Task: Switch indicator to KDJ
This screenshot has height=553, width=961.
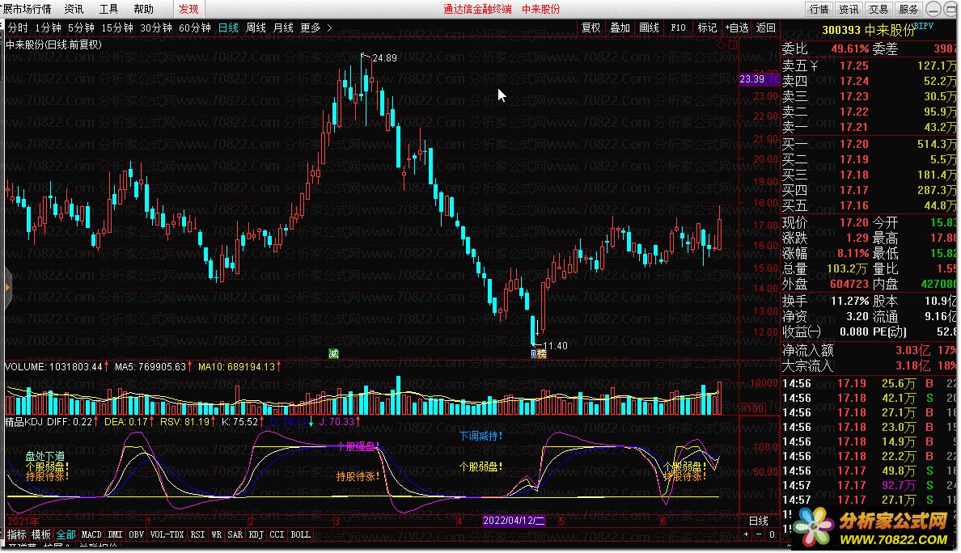Action: (x=256, y=534)
